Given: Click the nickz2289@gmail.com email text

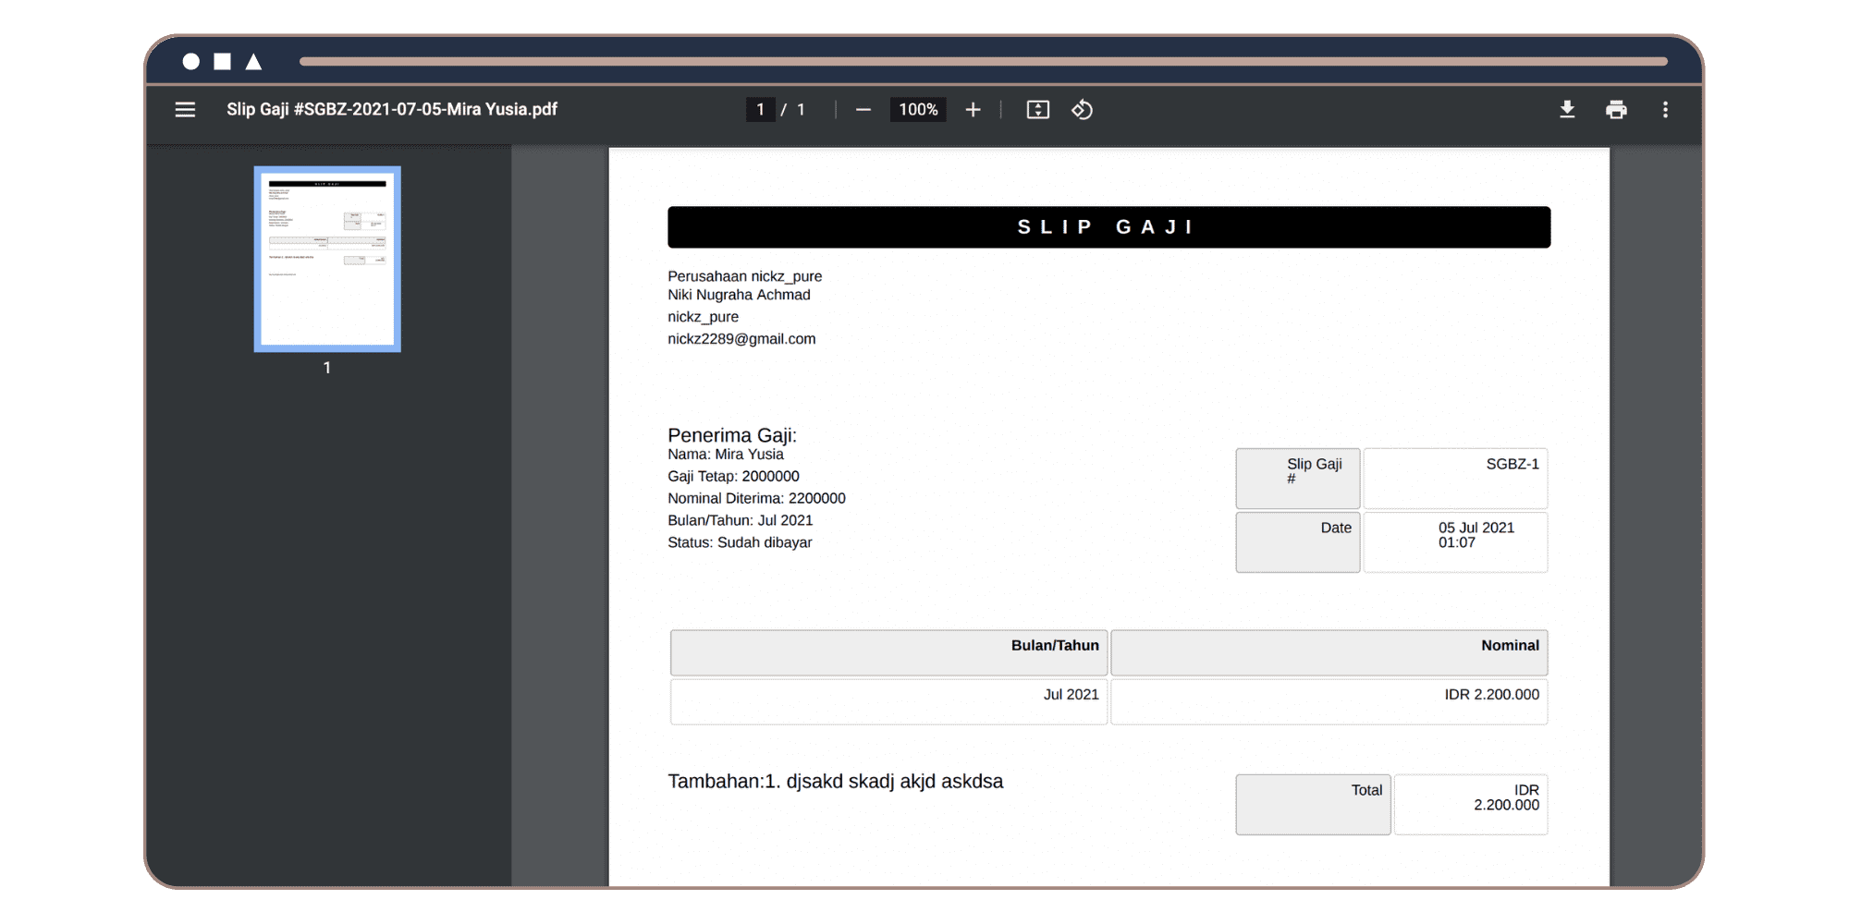Looking at the screenshot, I should tap(741, 339).
